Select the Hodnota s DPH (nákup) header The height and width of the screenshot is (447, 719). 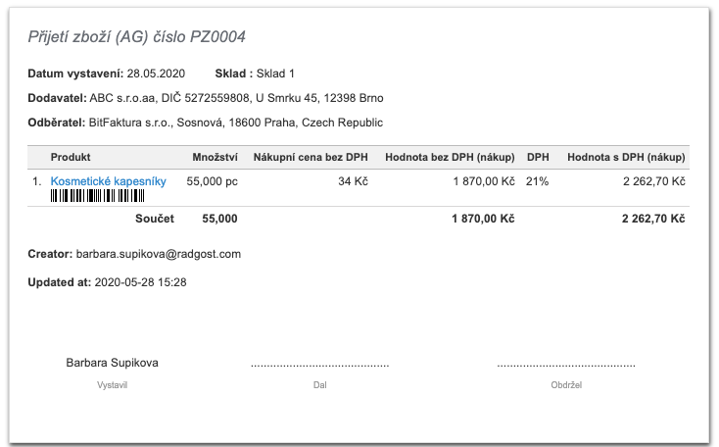pyautogui.click(x=626, y=157)
